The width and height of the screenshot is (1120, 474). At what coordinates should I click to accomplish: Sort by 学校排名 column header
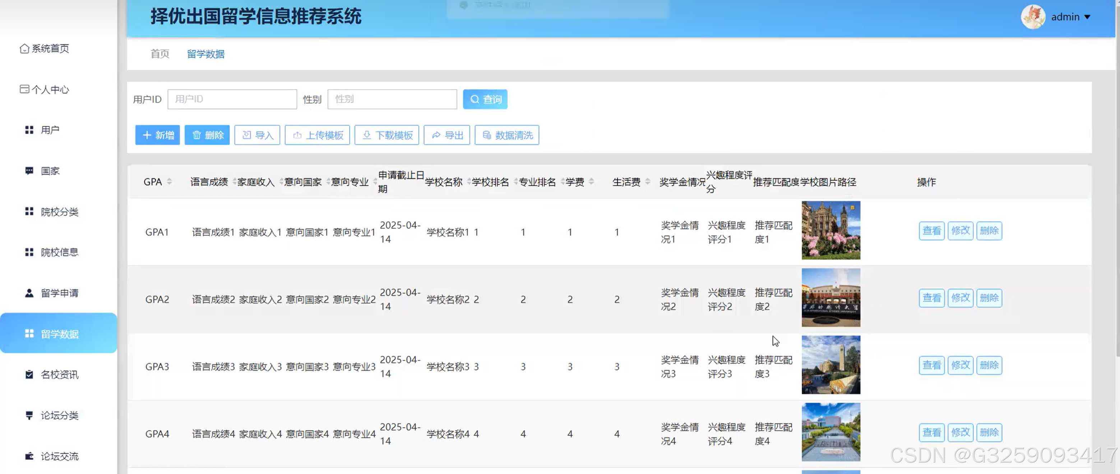point(490,181)
